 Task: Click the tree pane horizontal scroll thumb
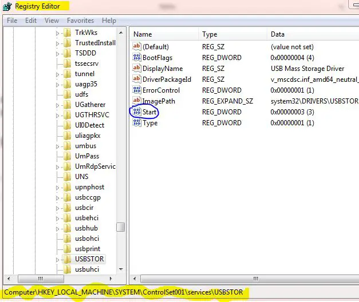point(41,279)
